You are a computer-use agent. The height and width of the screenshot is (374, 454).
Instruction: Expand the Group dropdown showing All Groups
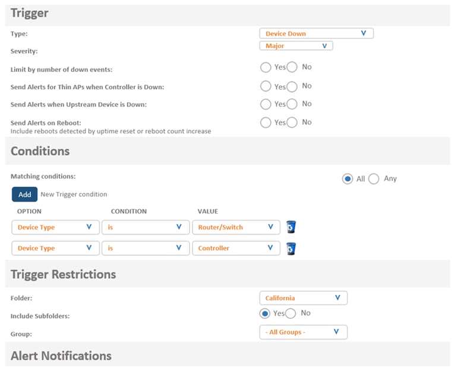pos(303,332)
